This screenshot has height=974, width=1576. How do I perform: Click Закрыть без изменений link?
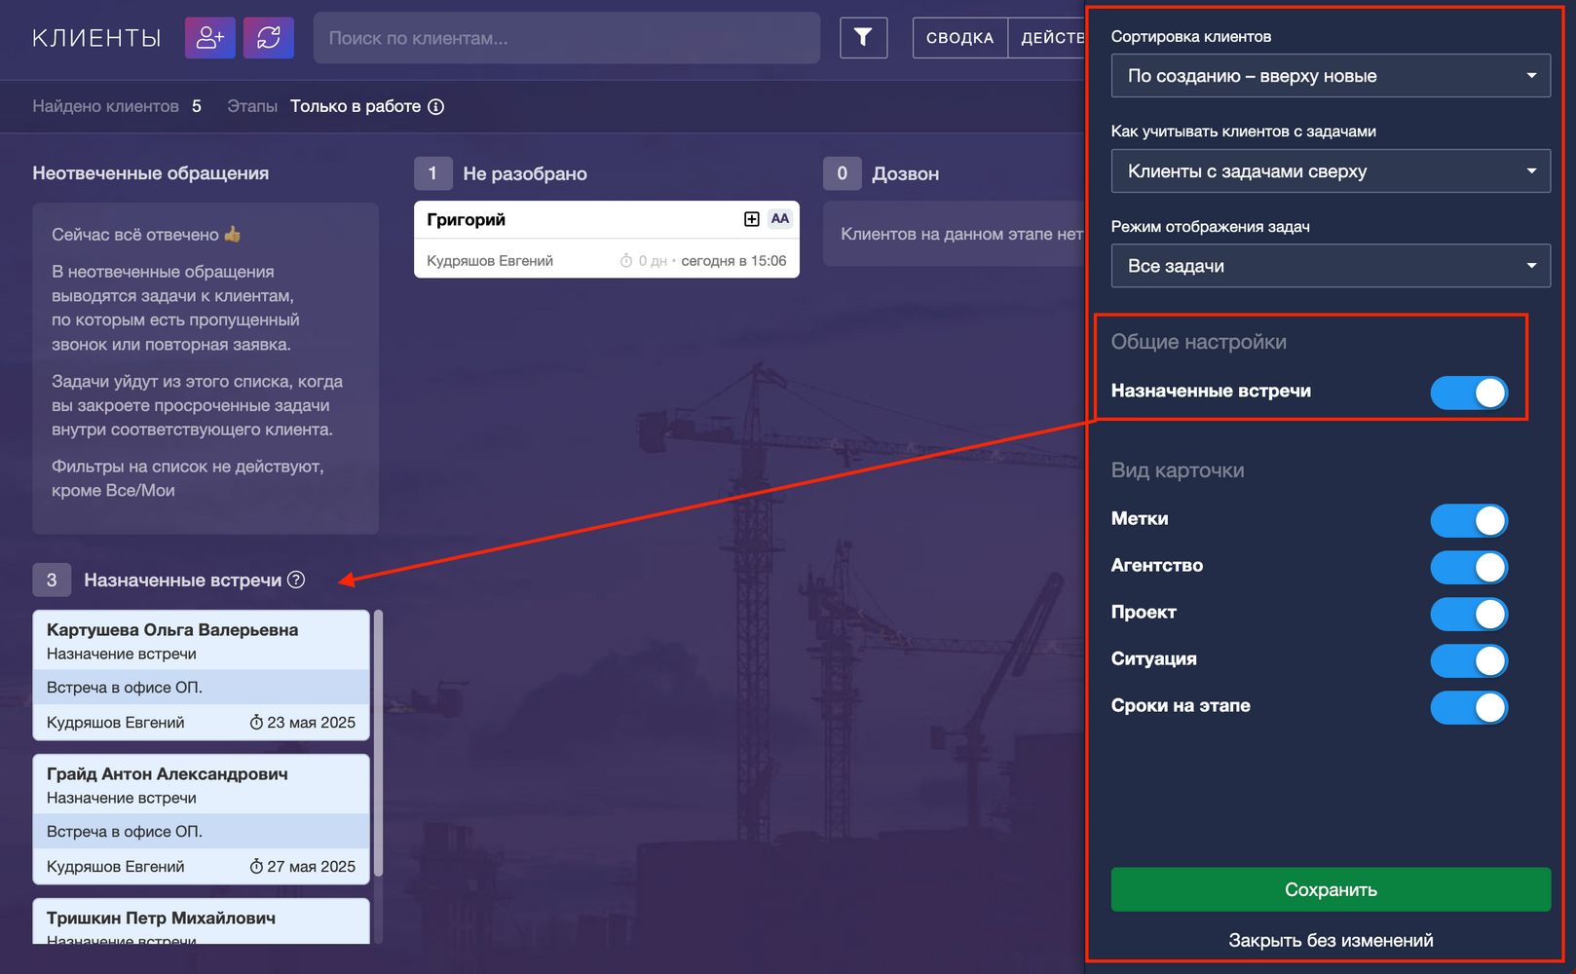(x=1331, y=941)
